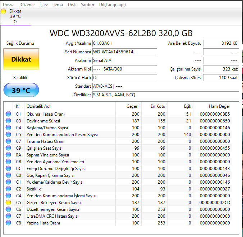Screen dimensions: 243x237
Task: Click the yellow status circle of disk tab
Action: coord(3,11)
